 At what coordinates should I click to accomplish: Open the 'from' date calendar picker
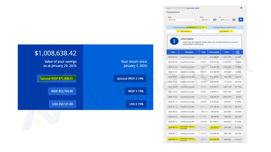tap(215, 20)
